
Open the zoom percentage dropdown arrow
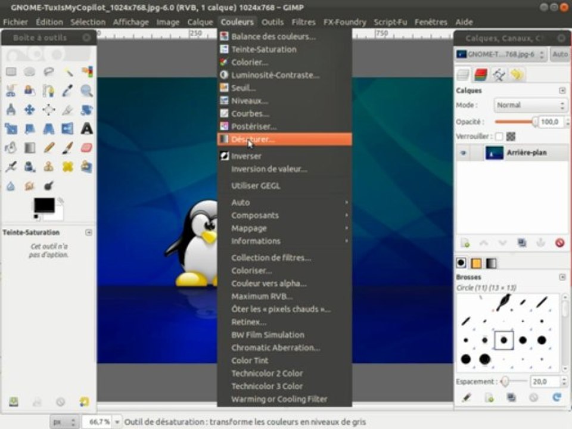[117, 422]
